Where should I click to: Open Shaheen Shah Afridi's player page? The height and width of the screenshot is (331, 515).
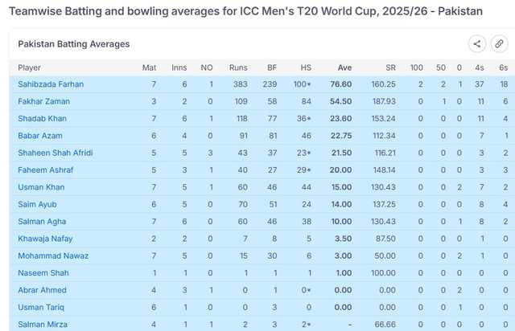pyautogui.click(x=55, y=153)
